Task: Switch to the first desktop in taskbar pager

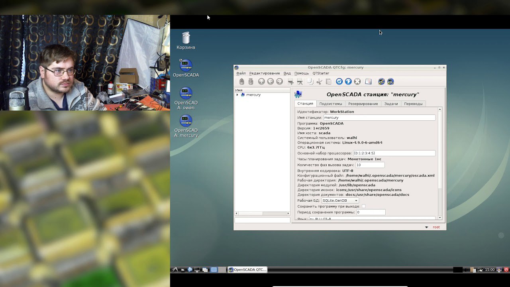Action: [x=214, y=270]
